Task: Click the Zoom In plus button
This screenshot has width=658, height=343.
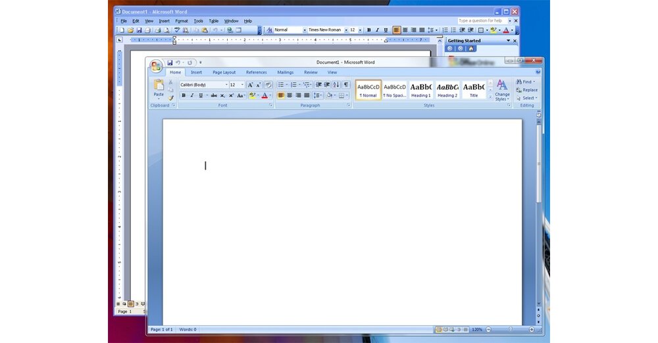Action: pos(532,330)
